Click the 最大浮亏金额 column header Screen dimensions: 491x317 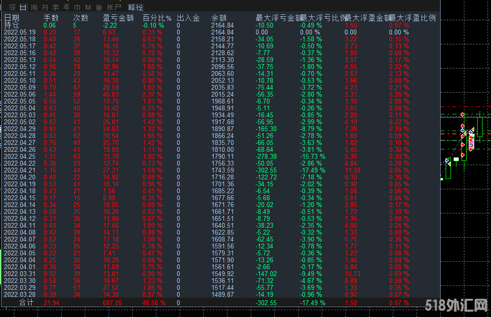(278, 18)
